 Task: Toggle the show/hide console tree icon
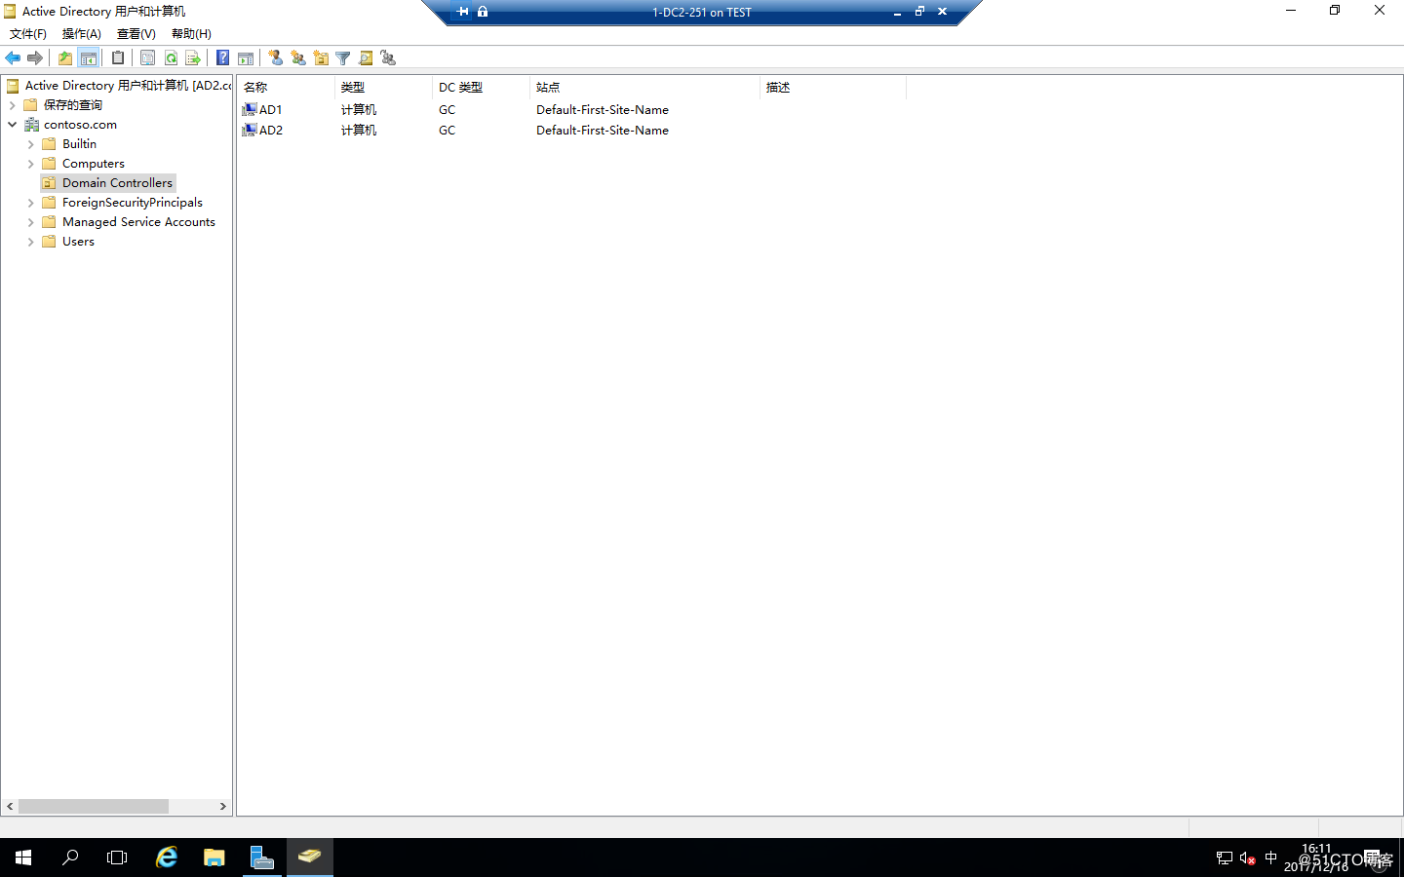(x=89, y=58)
